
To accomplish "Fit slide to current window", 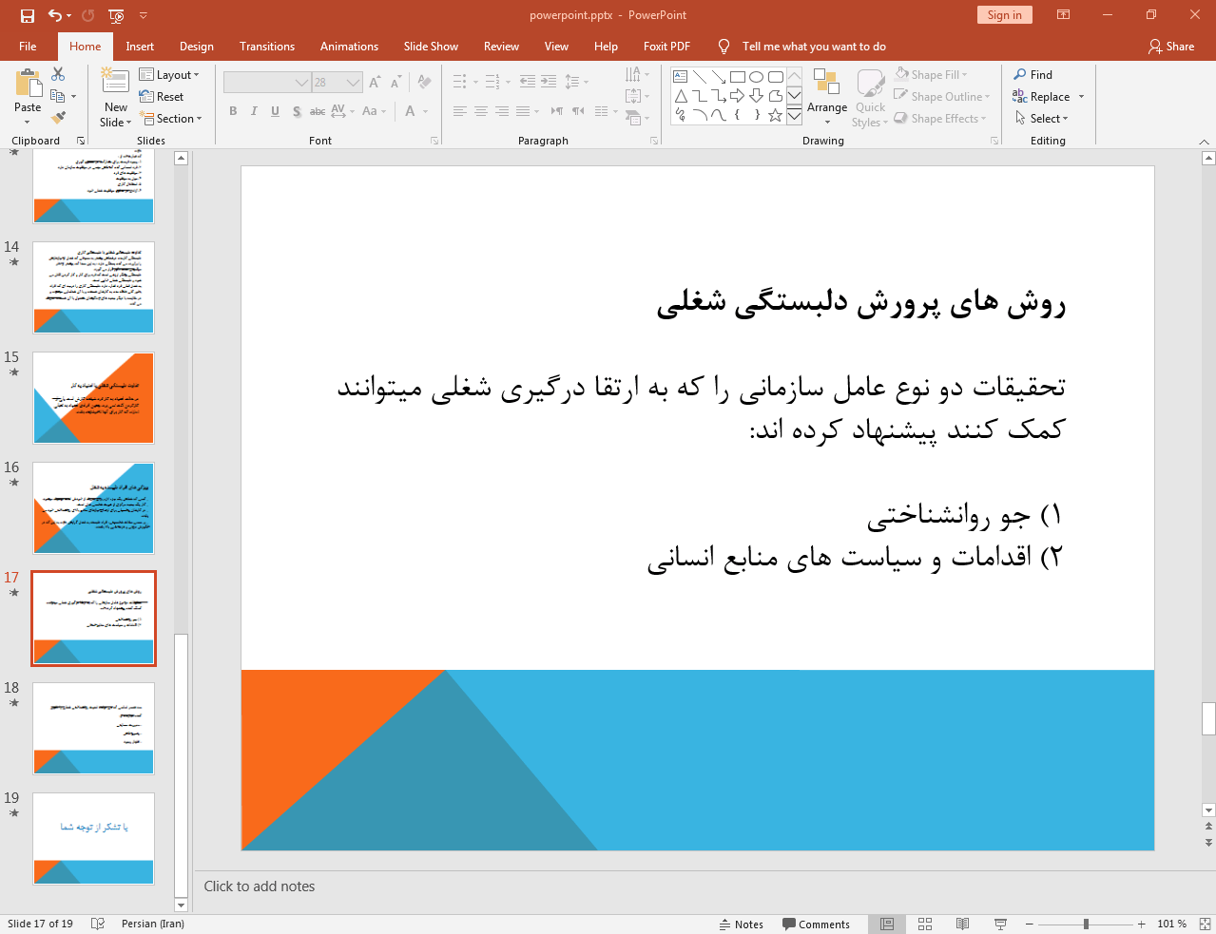I will [x=1204, y=924].
